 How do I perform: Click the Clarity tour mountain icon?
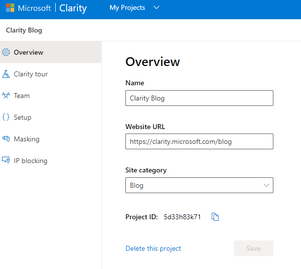(6, 74)
